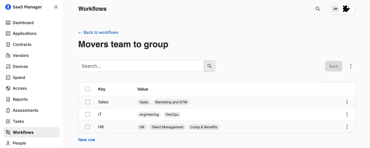
Task: Toggle the select-all checkbox in header
Action: [x=88, y=89]
